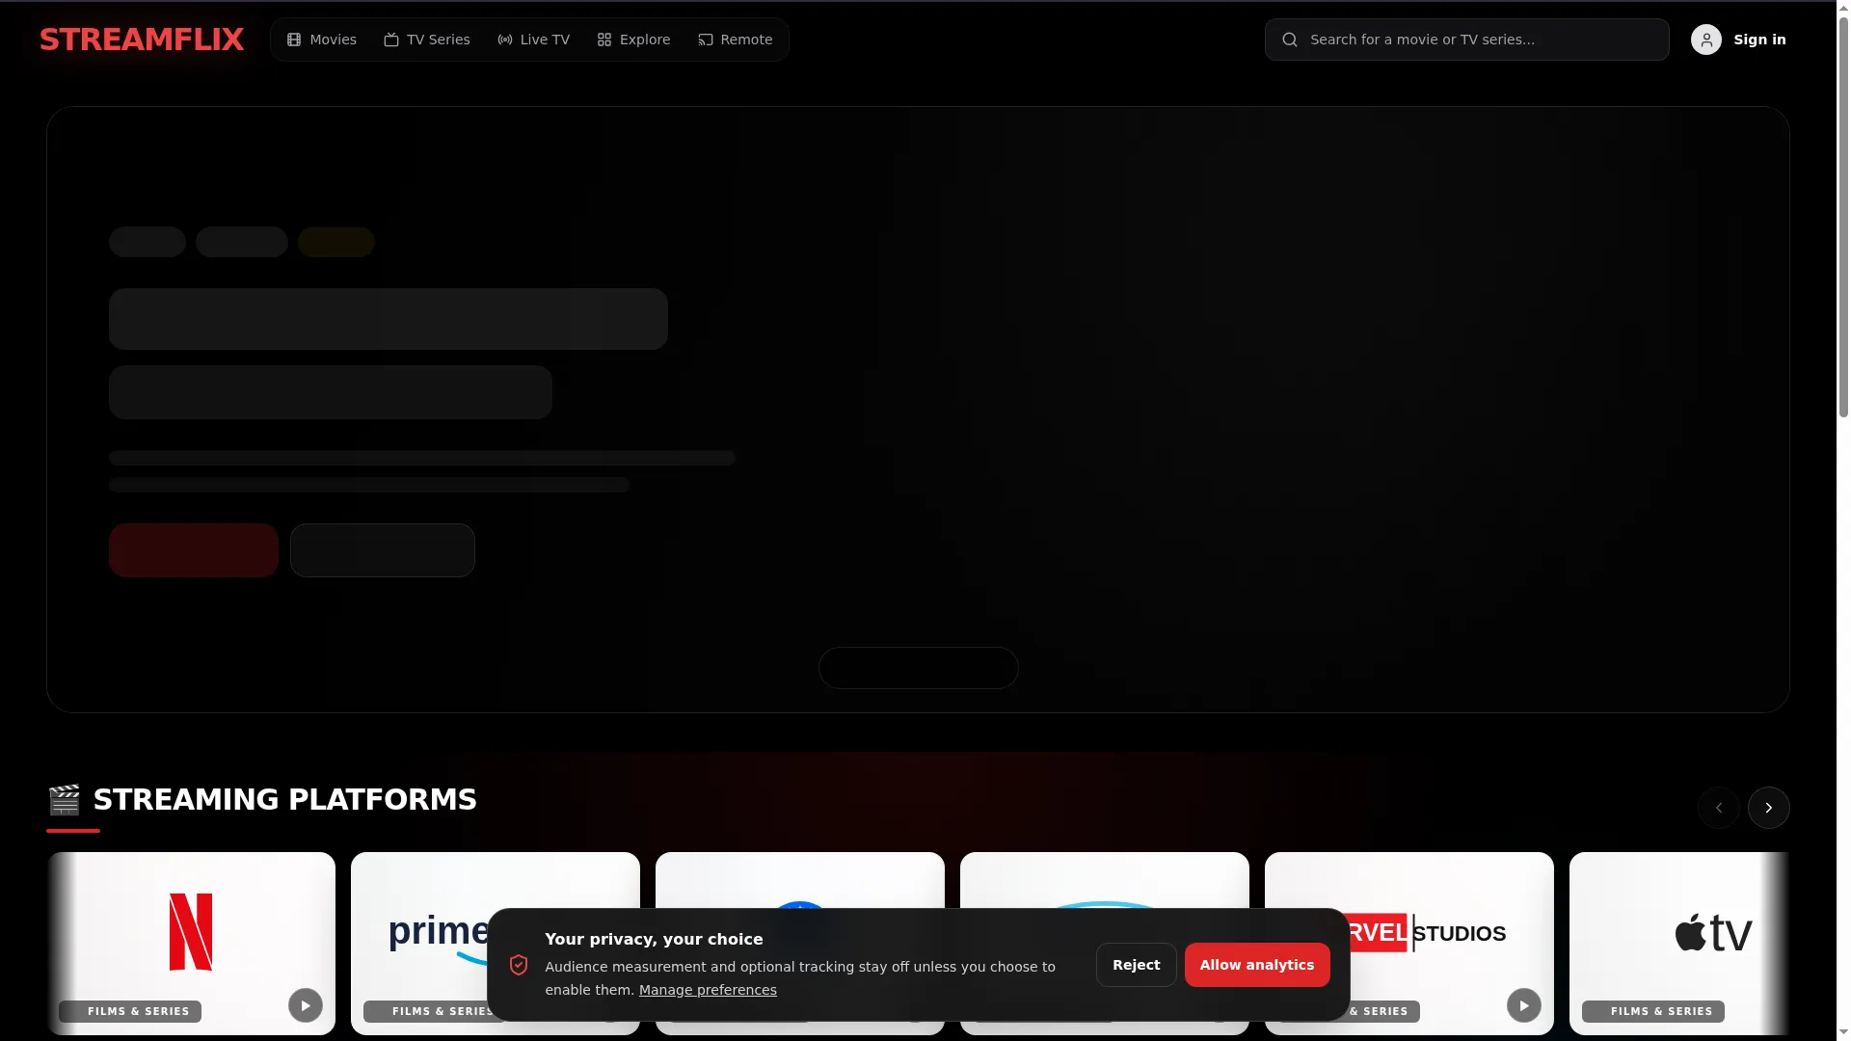The image size is (1851, 1041).
Task: Click the FILMS & SERIES badge on Apple TV card
Action: pyautogui.click(x=1652, y=1011)
